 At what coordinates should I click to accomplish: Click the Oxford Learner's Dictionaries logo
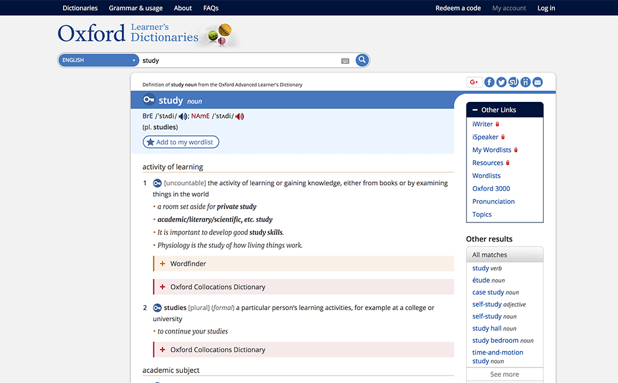coord(128,33)
